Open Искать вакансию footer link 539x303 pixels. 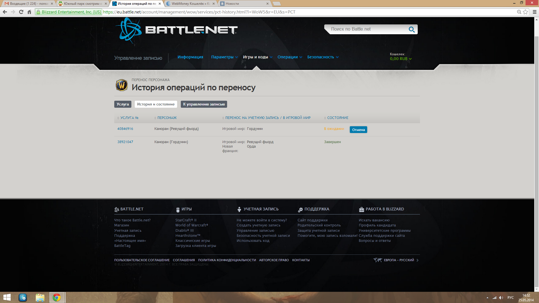point(374,220)
